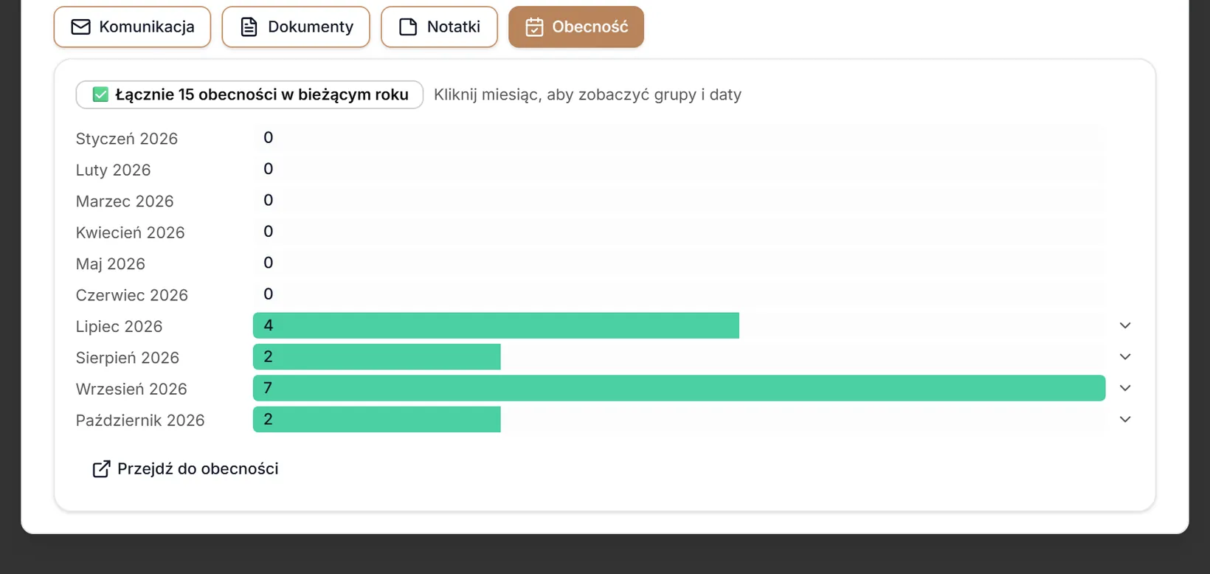Click the Styczeń 2026 month label
The height and width of the screenshot is (574, 1210).
click(127, 139)
